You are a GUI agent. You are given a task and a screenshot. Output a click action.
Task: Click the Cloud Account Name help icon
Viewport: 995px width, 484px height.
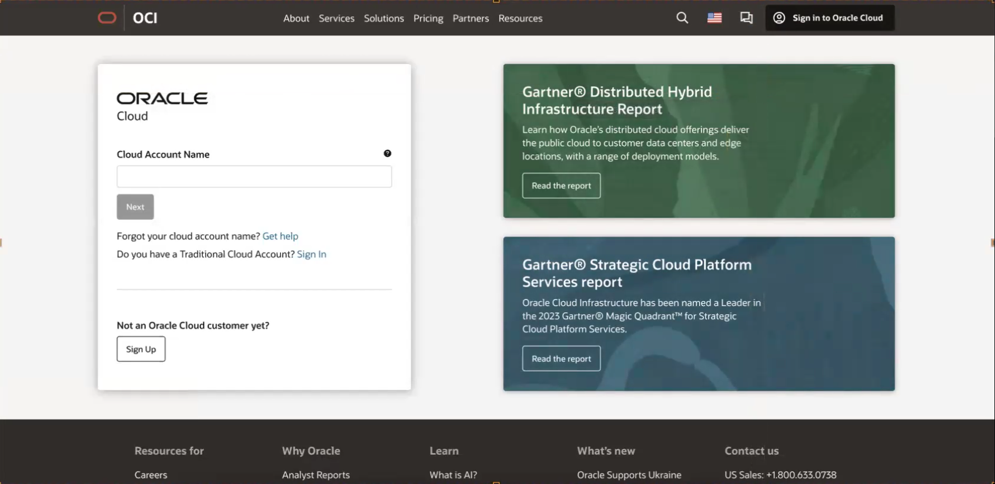(388, 153)
